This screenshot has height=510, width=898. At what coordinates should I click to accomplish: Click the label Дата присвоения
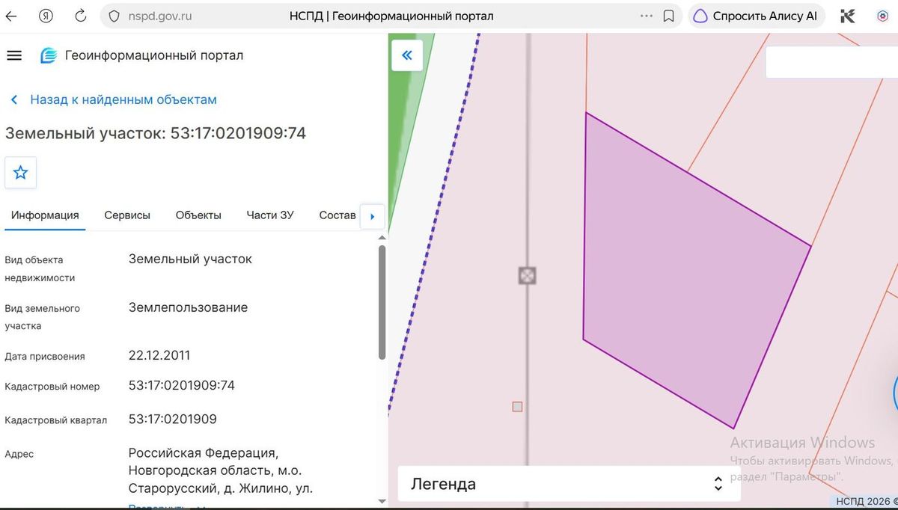pos(45,357)
